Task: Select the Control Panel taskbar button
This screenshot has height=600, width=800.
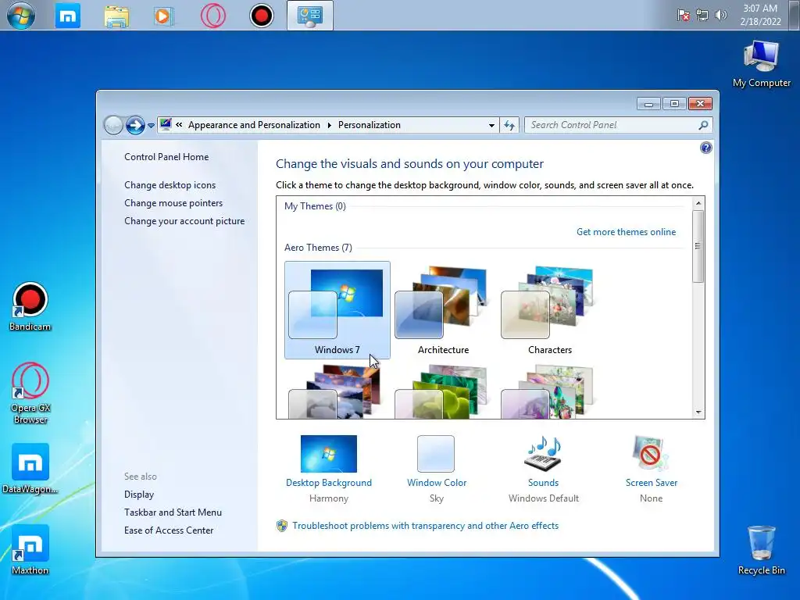Action: [x=309, y=16]
